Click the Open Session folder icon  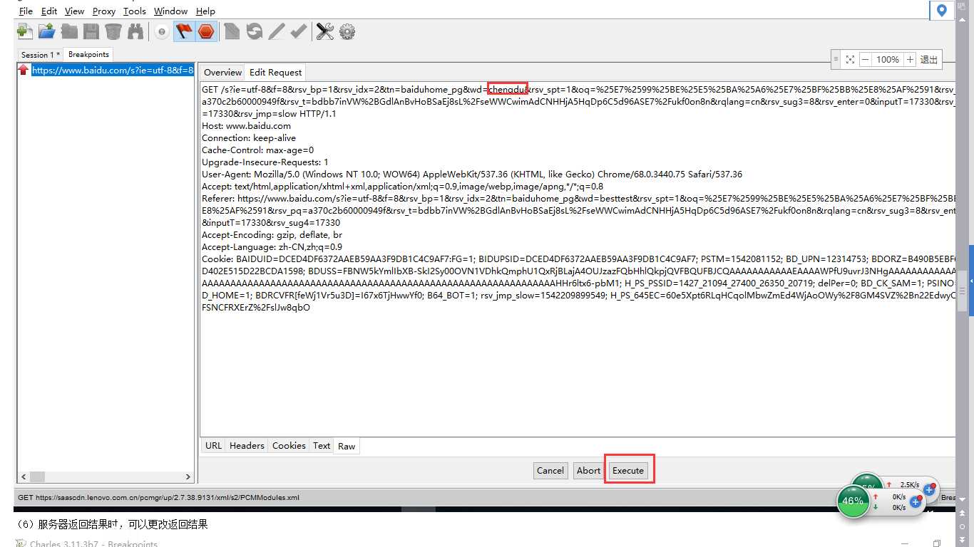47,31
